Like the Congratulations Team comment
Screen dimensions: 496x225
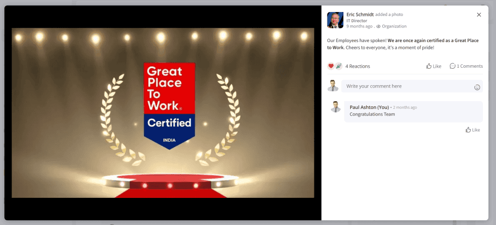pos(473,130)
